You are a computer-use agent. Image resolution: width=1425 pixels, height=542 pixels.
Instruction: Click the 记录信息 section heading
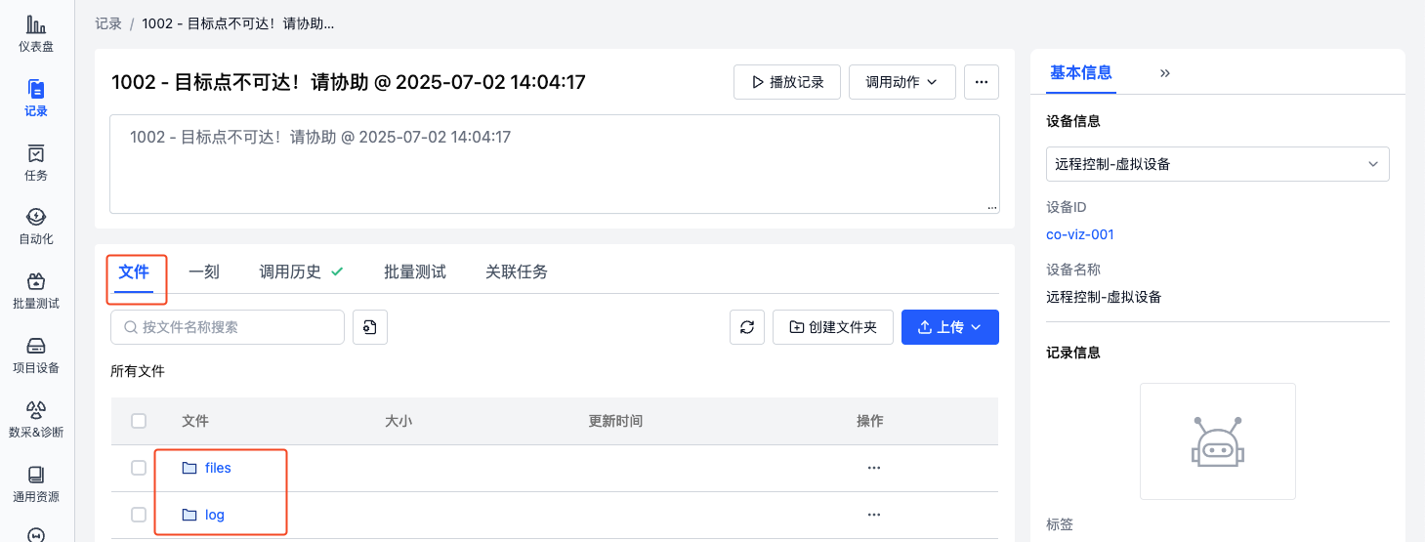(x=1073, y=353)
